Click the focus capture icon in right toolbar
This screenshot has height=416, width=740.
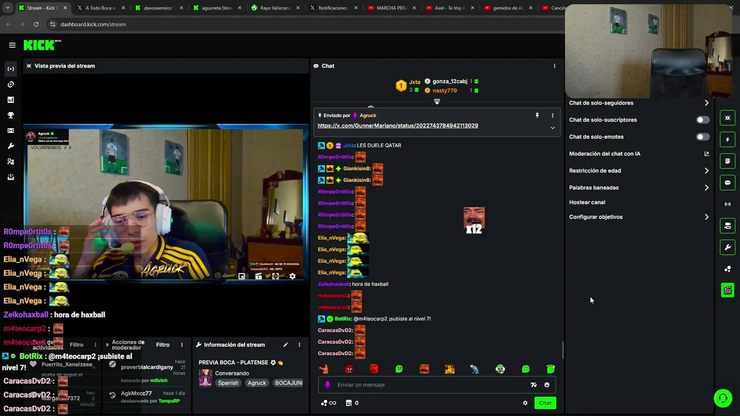coord(727,118)
